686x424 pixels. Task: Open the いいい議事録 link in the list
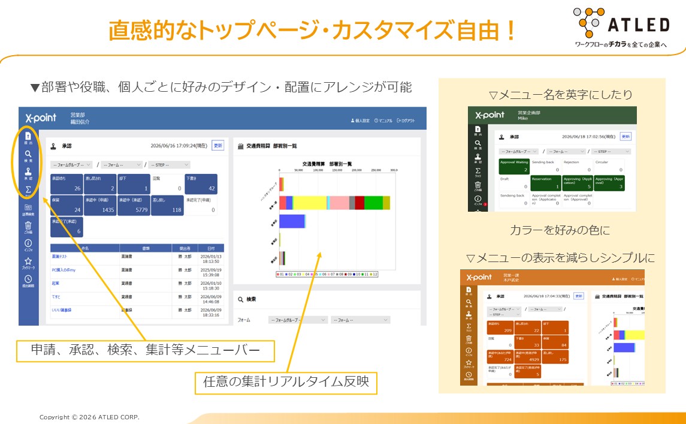[x=61, y=310]
